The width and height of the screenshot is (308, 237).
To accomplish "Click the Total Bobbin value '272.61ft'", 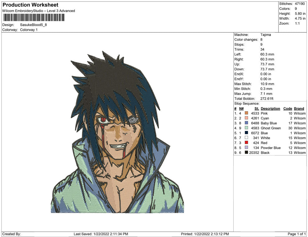I will tap(267, 99).
